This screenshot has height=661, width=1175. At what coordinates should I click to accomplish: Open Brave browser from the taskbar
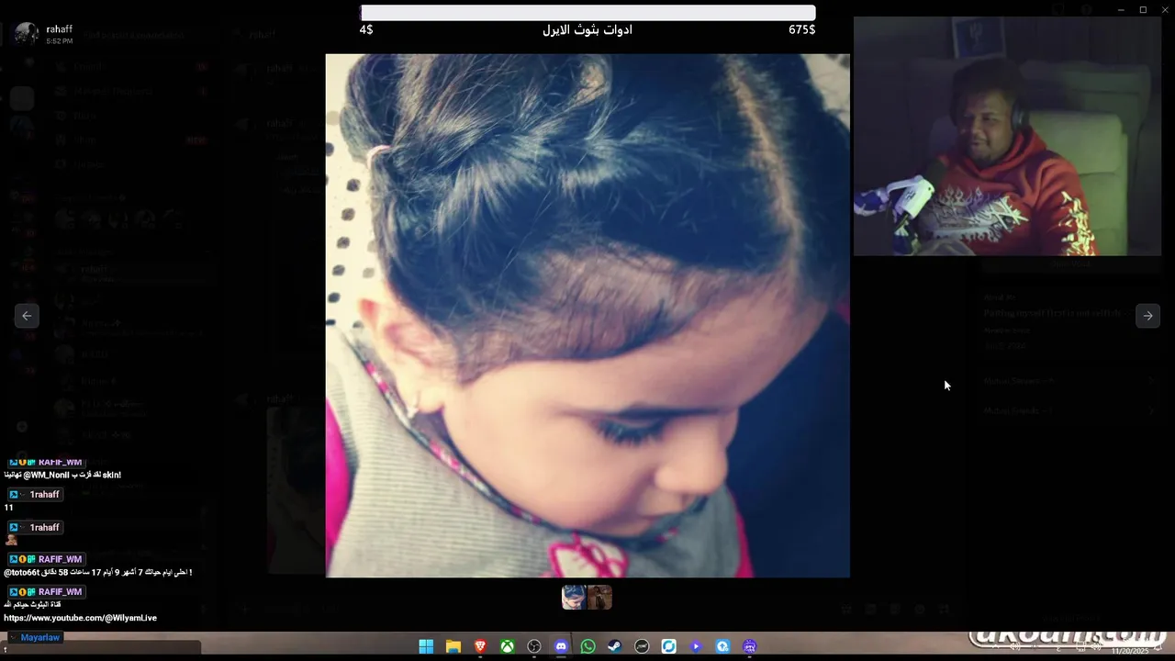[x=480, y=646]
